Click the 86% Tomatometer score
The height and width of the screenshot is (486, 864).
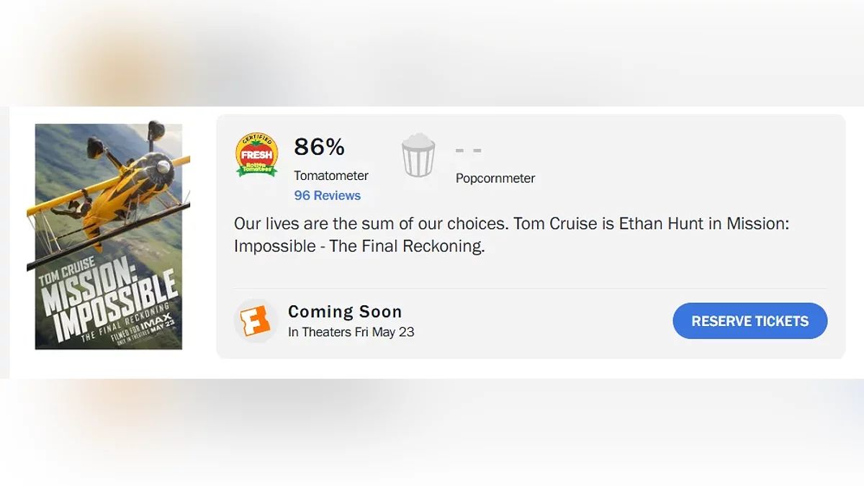click(x=319, y=147)
